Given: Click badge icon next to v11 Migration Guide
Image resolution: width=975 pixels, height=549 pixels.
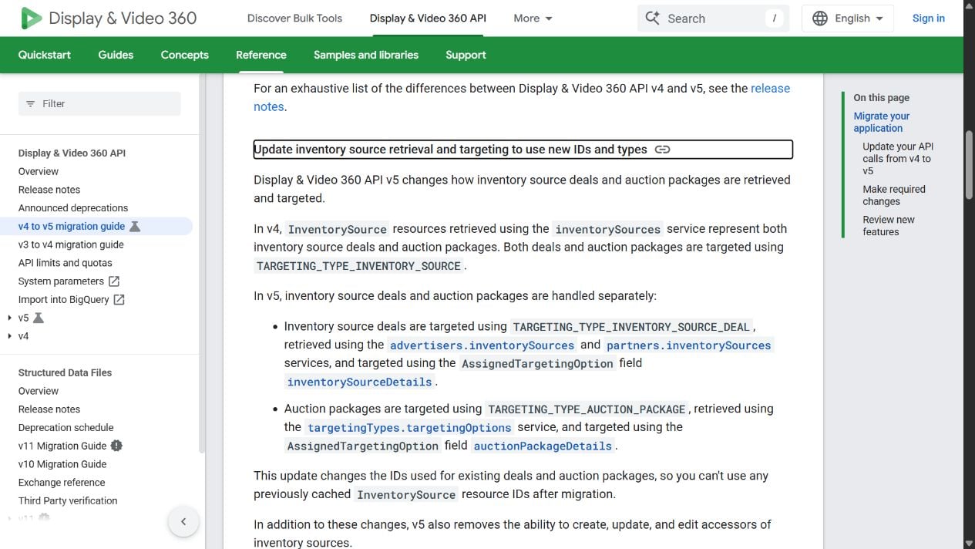Looking at the screenshot, I should (116, 446).
